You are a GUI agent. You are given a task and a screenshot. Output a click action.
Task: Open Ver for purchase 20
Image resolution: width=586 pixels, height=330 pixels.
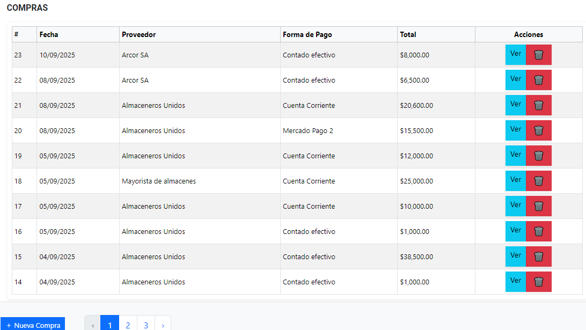tap(516, 130)
